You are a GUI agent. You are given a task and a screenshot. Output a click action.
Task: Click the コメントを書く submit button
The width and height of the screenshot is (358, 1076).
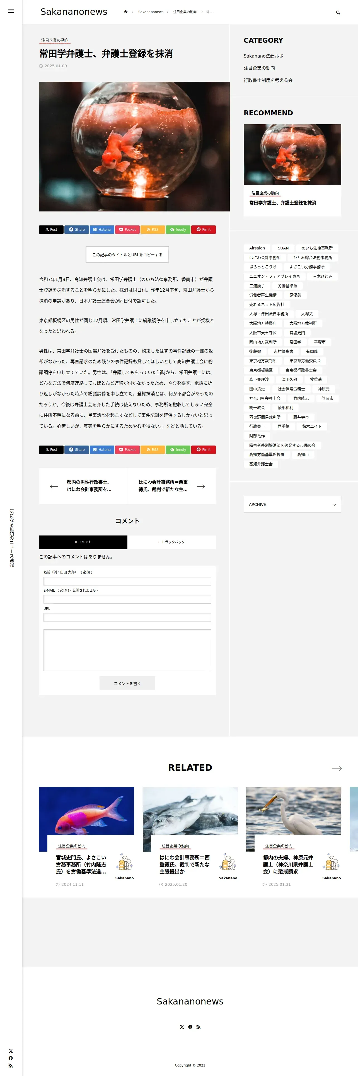pos(127,683)
